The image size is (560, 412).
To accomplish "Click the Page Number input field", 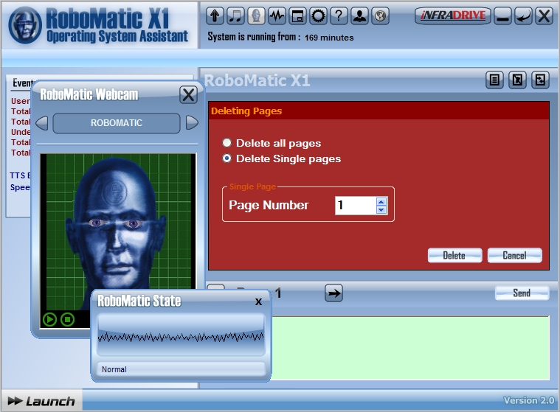I will (356, 205).
